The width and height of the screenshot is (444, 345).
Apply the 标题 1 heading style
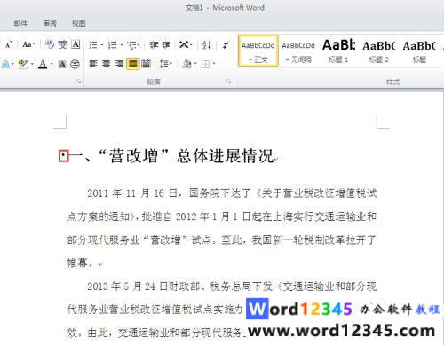tap(338, 51)
